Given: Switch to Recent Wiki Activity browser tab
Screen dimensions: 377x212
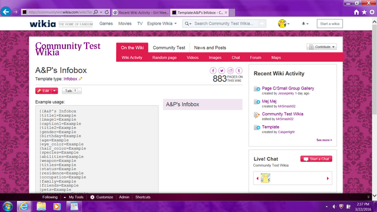Looking at the screenshot, I should (x=140, y=12).
